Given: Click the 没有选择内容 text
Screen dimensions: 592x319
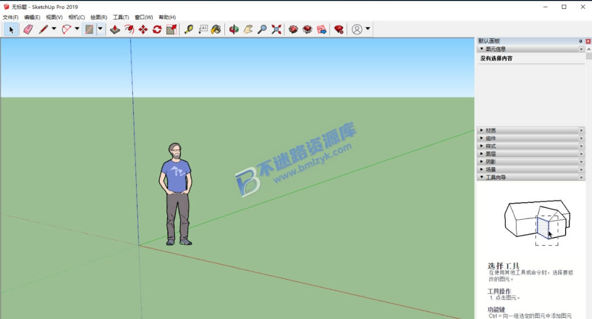Looking at the screenshot, I should pos(496,59).
